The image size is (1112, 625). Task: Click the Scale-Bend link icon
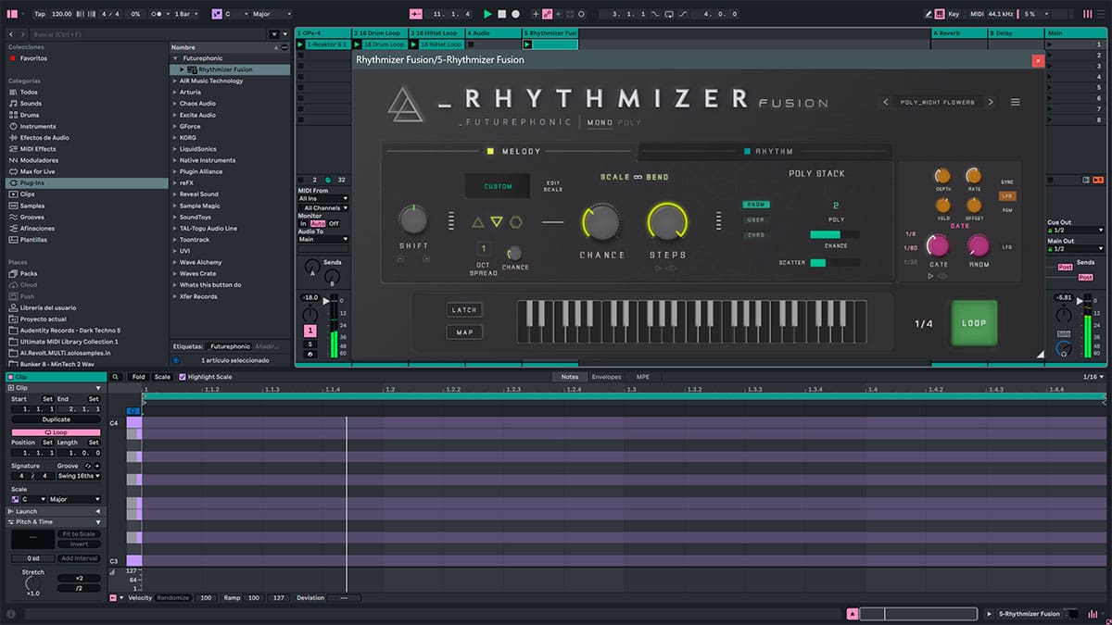pyautogui.click(x=638, y=177)
